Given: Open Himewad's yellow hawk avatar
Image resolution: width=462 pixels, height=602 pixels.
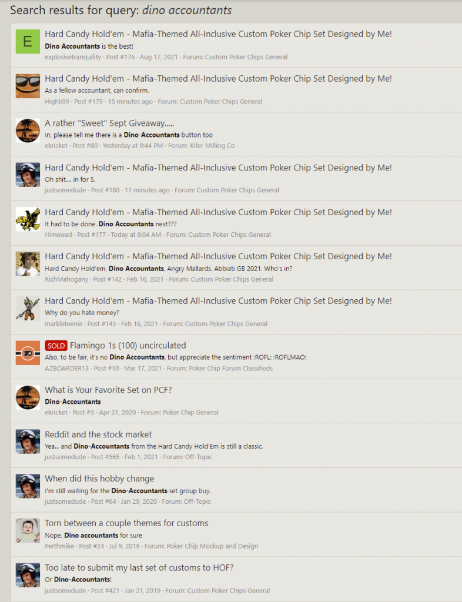Looking at the screenshot, I should [28, 219].
